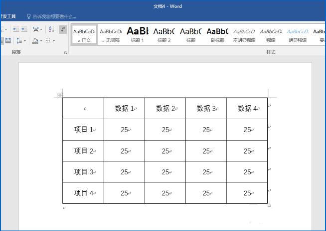The height and width of the screenshot is (231, 326).
Task: Open the multilevel list dropdown arrow
Action: [6, 29]
